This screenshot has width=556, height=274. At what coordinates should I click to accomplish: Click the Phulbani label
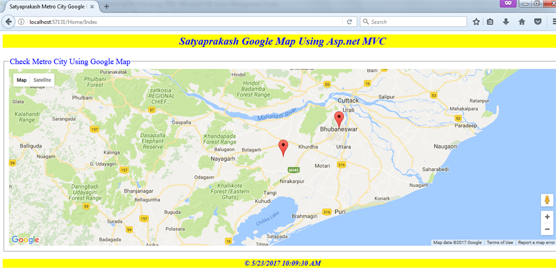point(83,98)
